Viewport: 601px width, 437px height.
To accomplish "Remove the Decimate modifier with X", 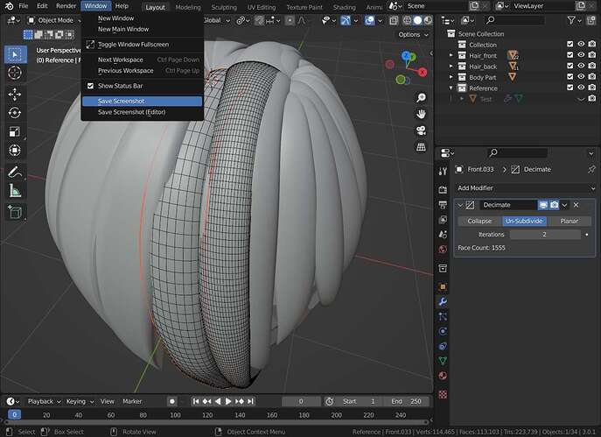I will (x=577, y=205).
